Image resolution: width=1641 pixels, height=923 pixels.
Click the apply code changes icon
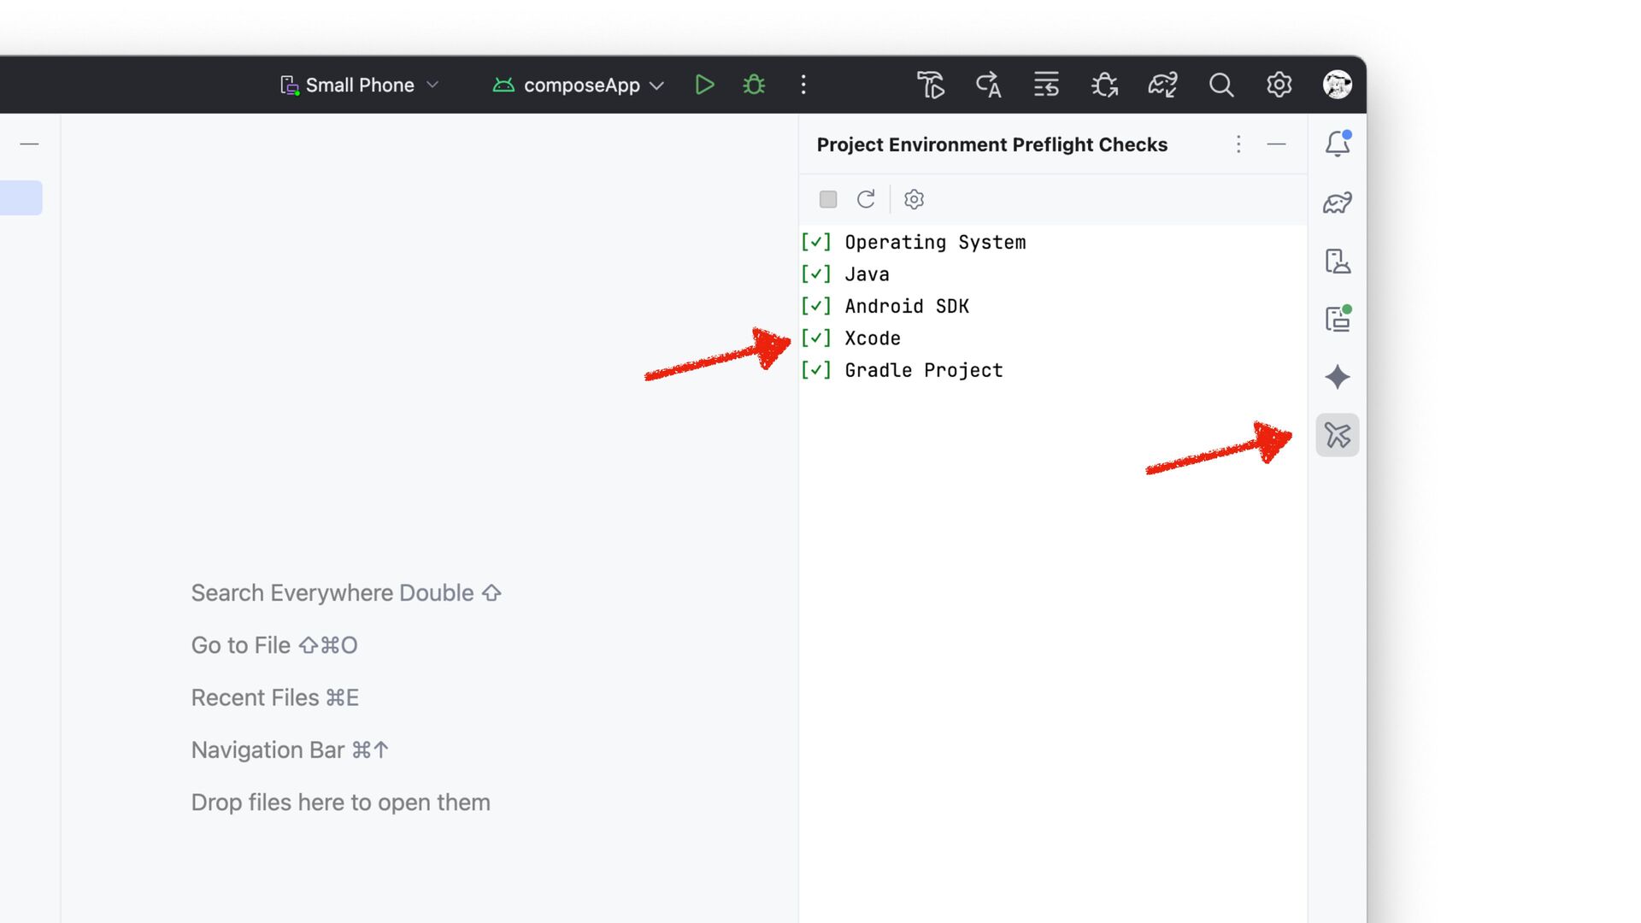[1046, 85]
